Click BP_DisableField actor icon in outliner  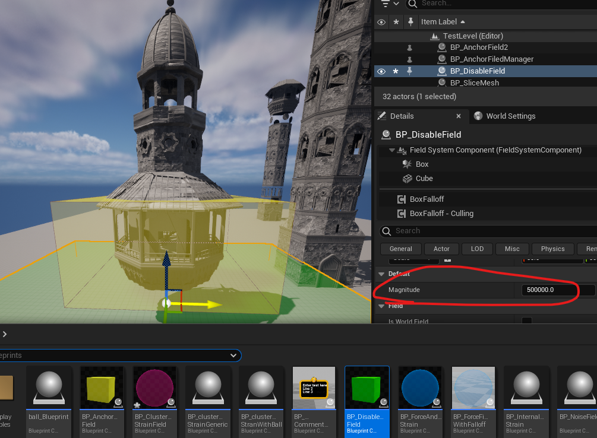click(x=441, y=71)
